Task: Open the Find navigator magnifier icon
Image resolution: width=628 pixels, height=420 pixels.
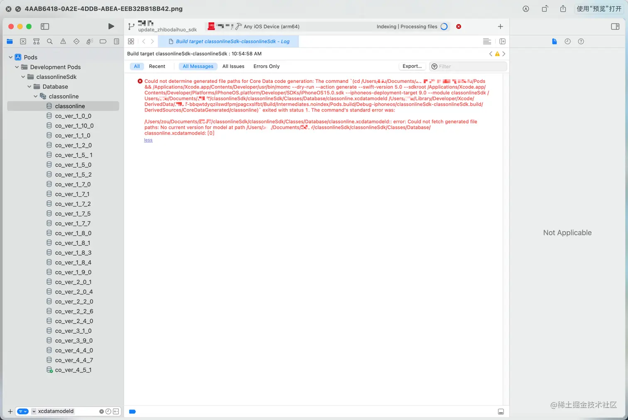Action: point(50,41)
